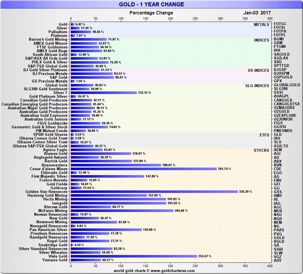Image resolution: width=303 pixels, height=274 pixels.
Task: Select the "292.74 %" value
Action: (224, 169)
